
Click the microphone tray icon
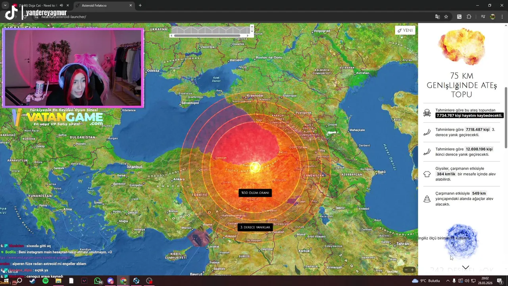coord(454,281)
